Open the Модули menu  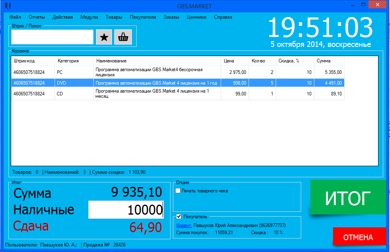tap(89, 17)
